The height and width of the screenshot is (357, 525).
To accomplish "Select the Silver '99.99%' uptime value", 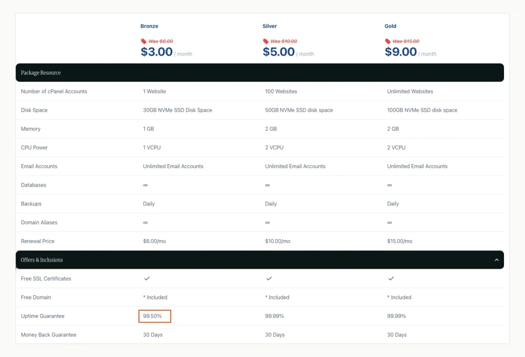I will tap(275, 316).
